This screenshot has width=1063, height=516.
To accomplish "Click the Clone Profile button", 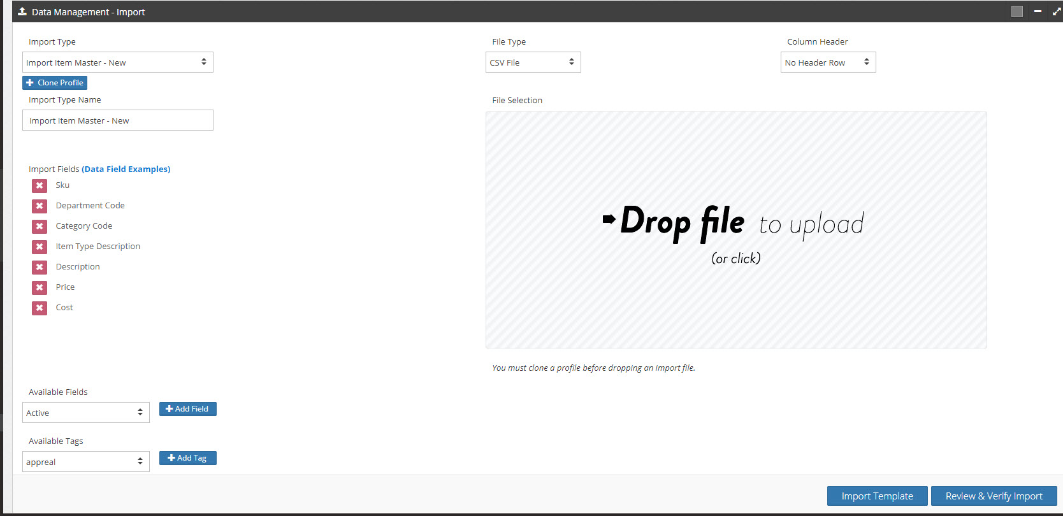I will coord(55,83).
